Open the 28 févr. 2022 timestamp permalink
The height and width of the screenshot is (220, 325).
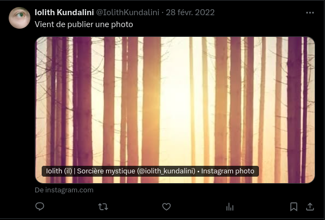click(190, 12)
